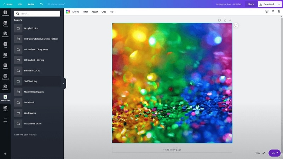The height and width of the screenshot is (159, 283).
Task: Click the Share button
Action: pyautogui.click(x=251, y=4)
